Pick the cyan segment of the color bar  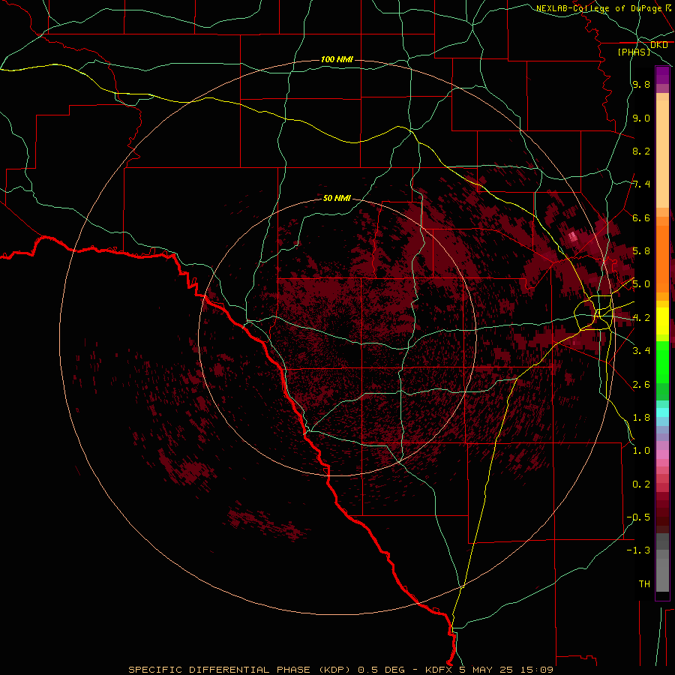point(662,412)
